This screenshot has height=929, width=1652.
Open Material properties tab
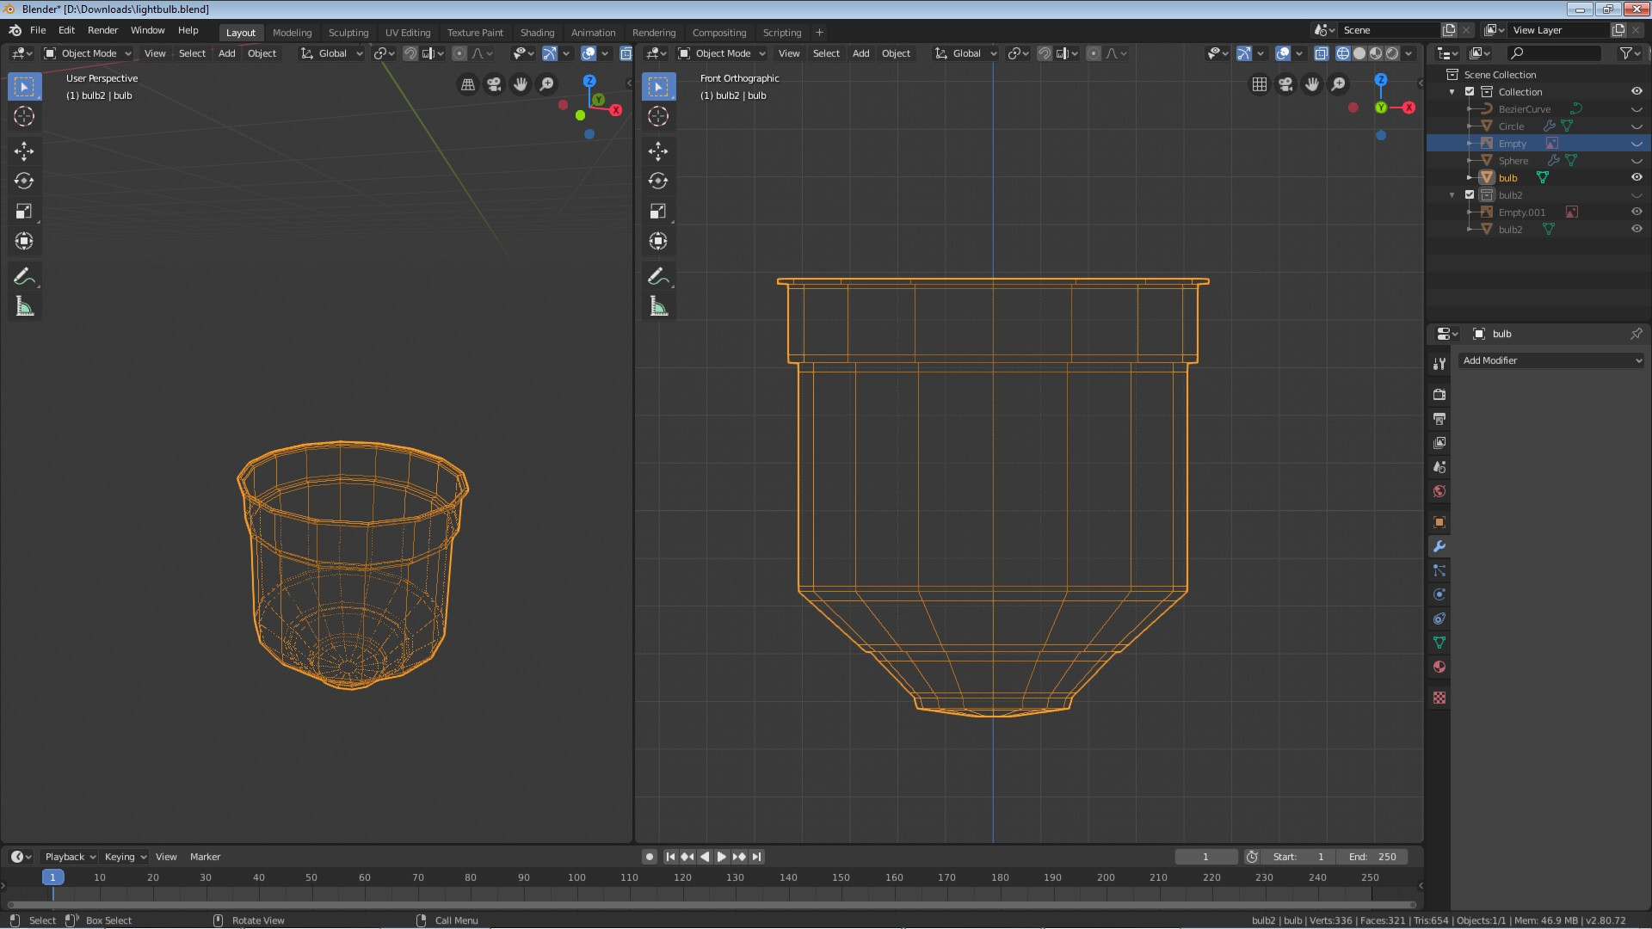click(x=1439, y=667)
